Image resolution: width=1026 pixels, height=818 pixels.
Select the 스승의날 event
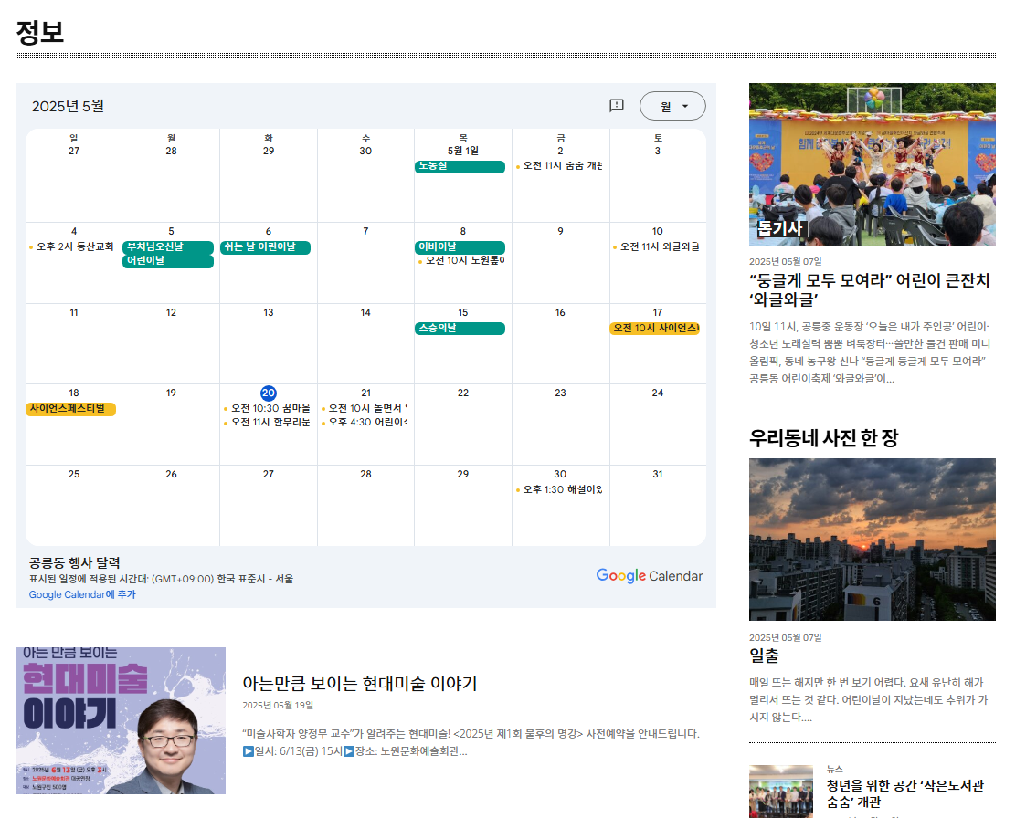coord(460,329)
